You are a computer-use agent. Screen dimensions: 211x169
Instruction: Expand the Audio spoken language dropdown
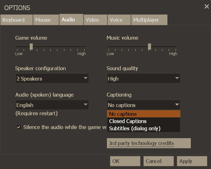(52, 105)
